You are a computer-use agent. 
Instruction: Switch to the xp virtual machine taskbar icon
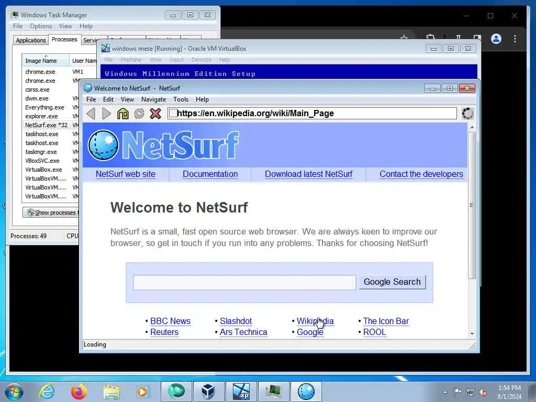pos(241,392)
